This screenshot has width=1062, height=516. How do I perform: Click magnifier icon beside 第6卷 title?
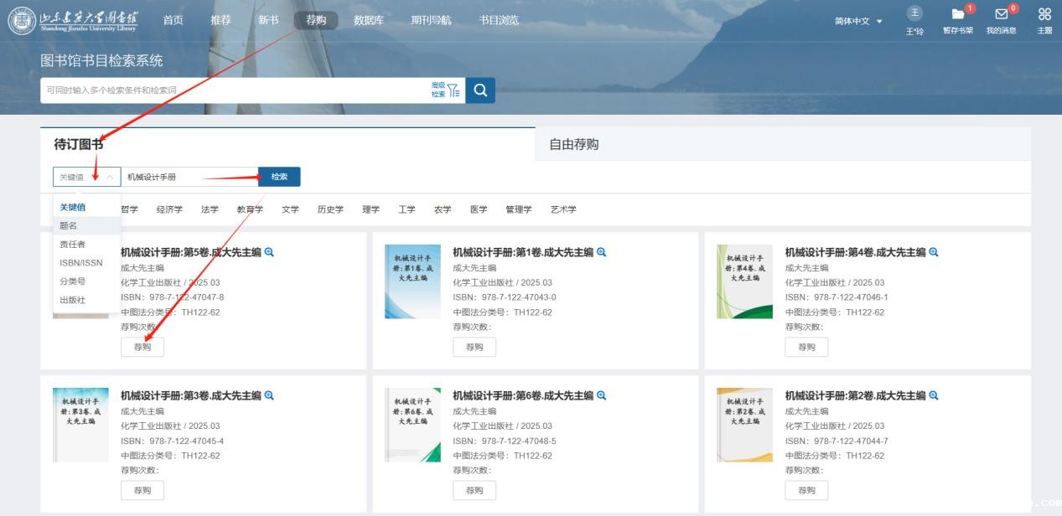click(x=601, y=395)
